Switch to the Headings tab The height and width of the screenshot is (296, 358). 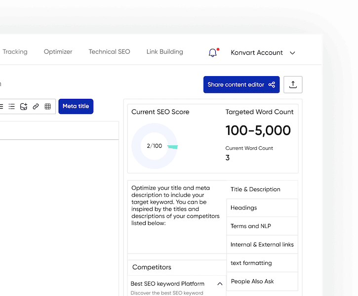tap(262, 208)
